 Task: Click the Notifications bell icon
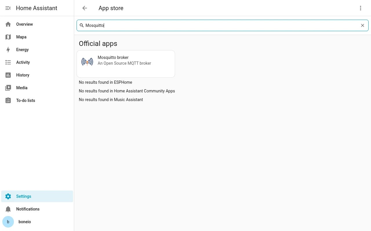click(8, 209)
